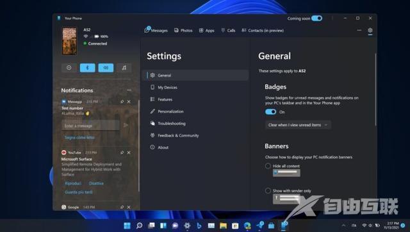Viewport: 410px width, 232px height.
Task: Open Bing icon on taskbar
Action: 199,226
